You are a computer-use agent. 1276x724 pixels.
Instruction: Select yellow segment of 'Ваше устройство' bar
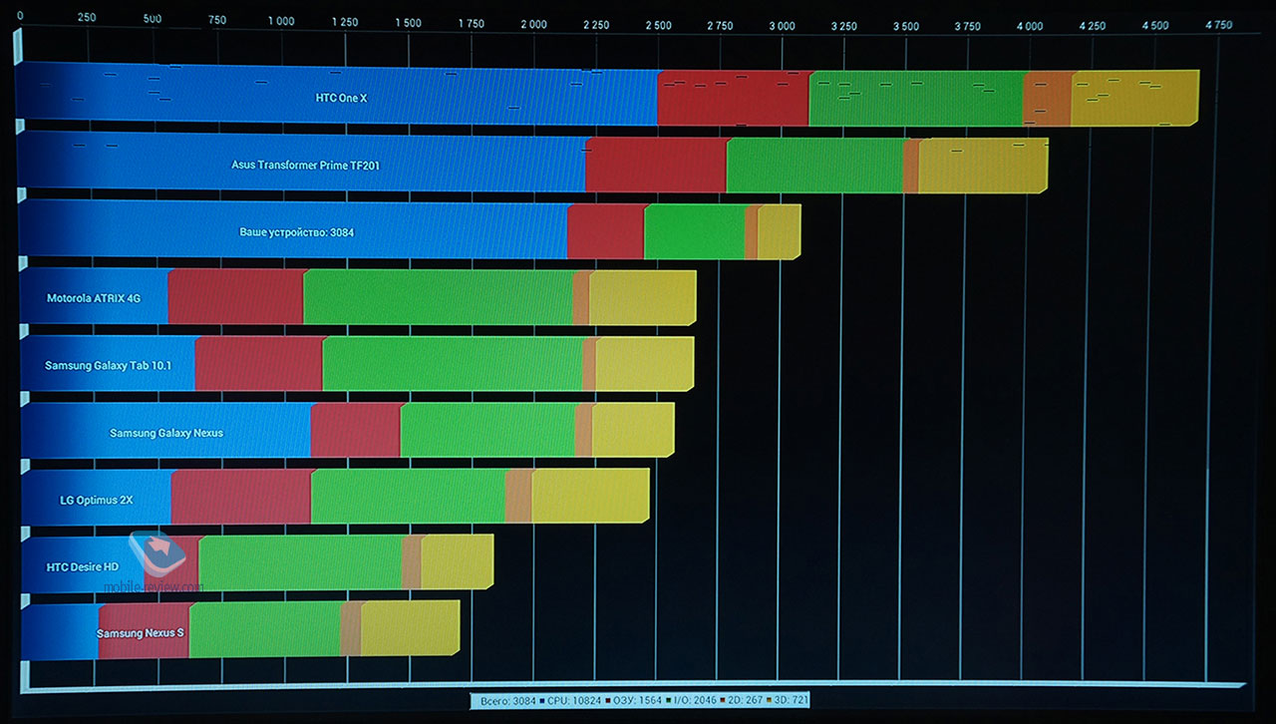tap(779, 231)
